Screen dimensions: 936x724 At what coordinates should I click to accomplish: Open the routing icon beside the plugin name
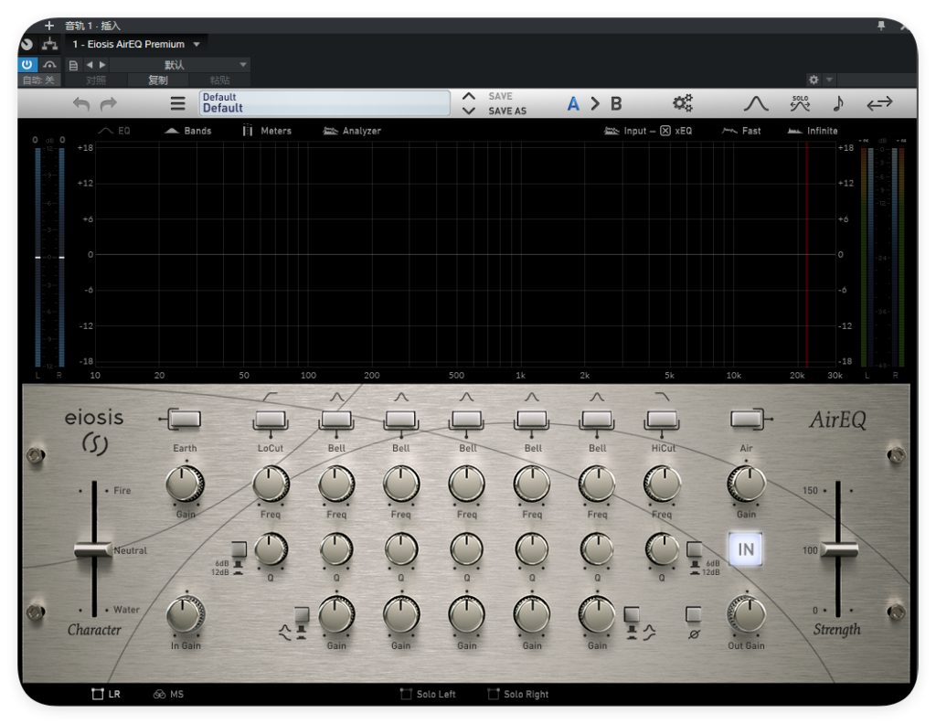click(x=49, y=44)
